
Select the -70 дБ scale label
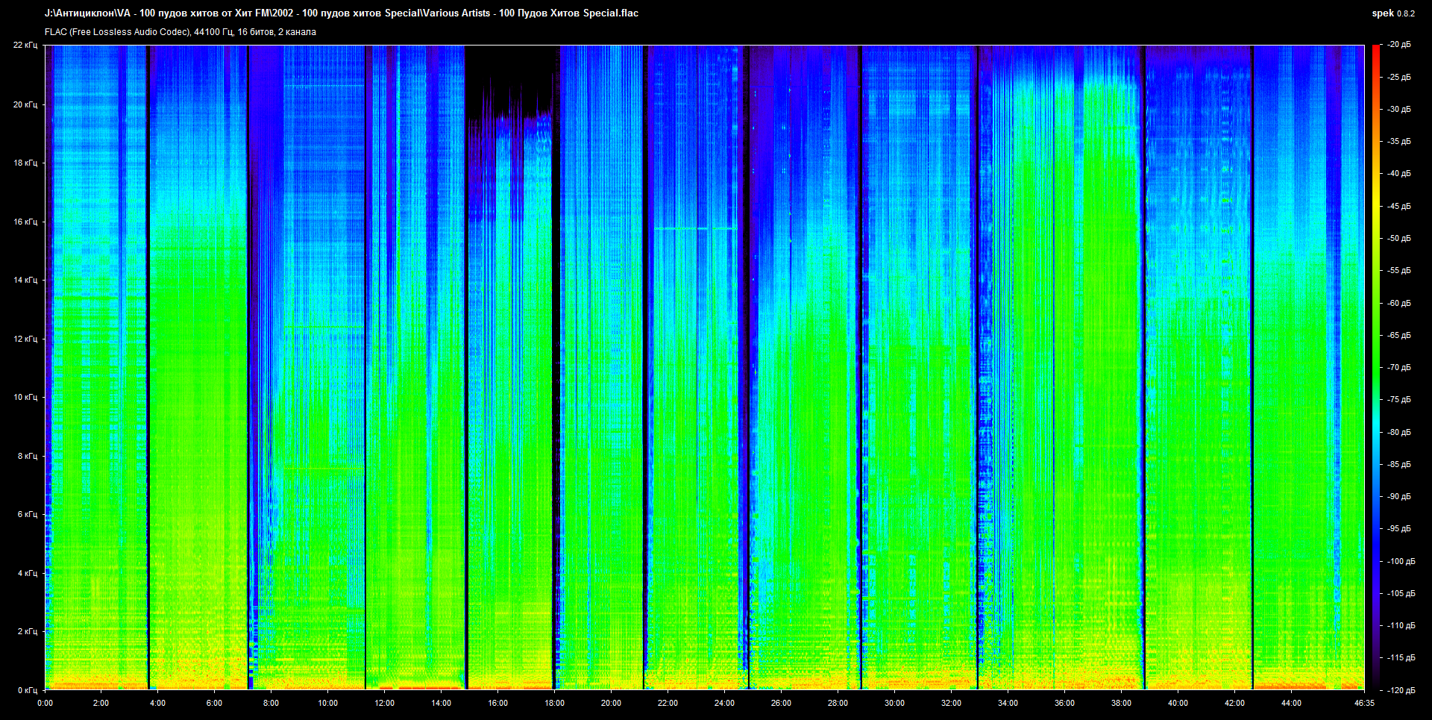pyautogui.click(x=1399, y=367)
